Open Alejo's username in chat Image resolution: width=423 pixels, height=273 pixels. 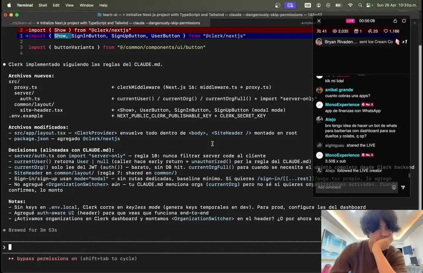coord(330,119)
